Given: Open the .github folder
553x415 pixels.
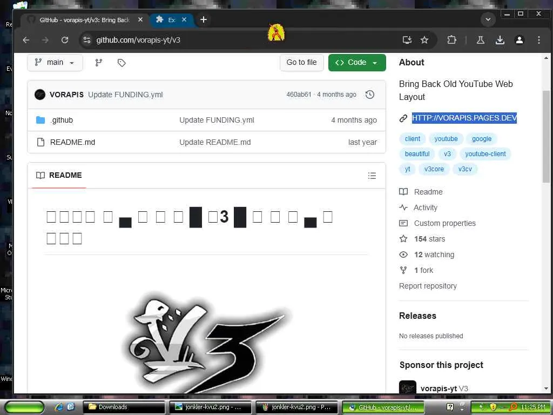Looking at the screenshot, I should (x=62, y=121).
